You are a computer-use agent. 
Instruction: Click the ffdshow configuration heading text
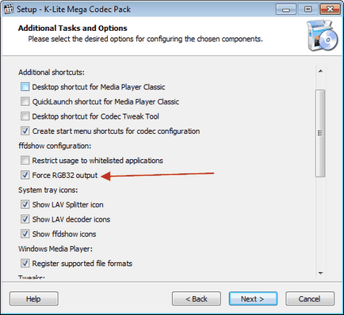point(55,146)
